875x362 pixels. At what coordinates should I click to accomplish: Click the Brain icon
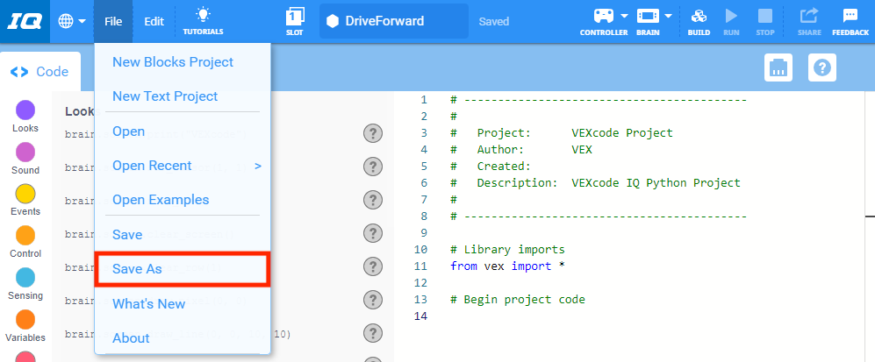click(x=648, y=16)
